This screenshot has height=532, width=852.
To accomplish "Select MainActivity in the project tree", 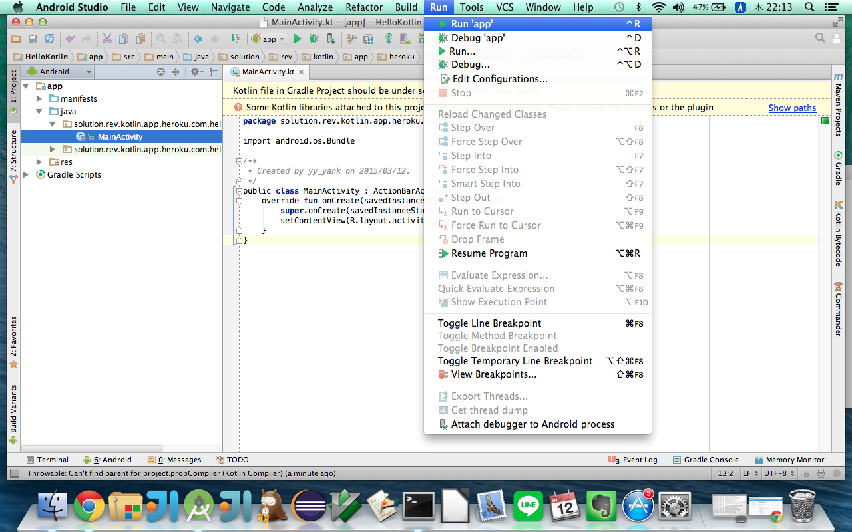I will pyautogui.click(x=120, y=137).
